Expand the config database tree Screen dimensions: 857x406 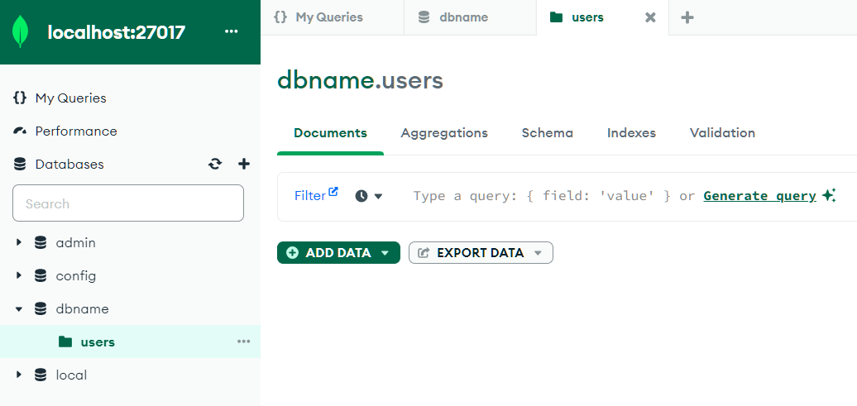19,276
